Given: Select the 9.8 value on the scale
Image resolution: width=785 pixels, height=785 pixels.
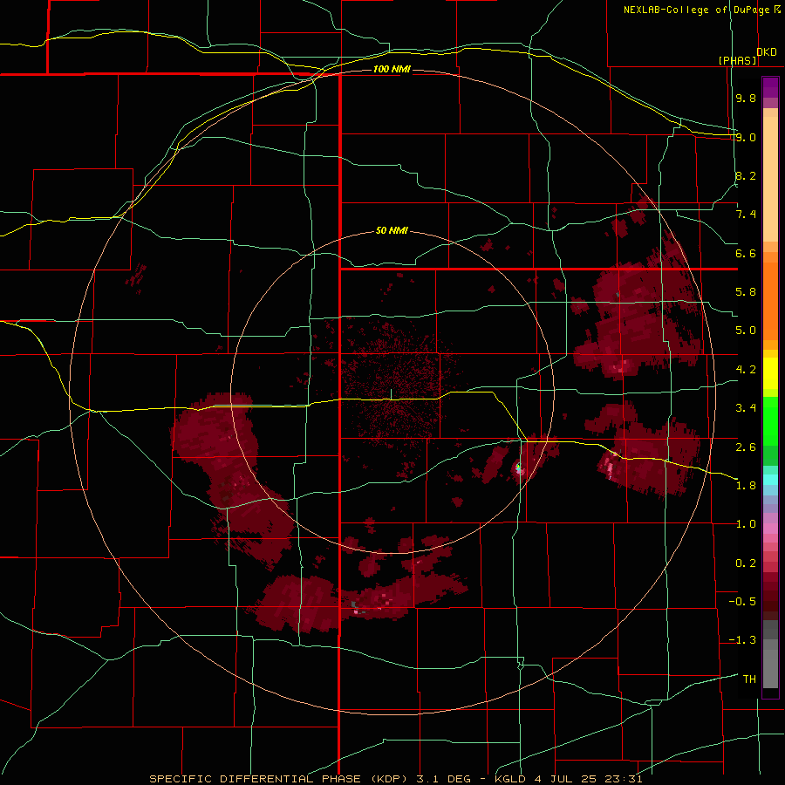Looking at the screenshot, I should 746,98.
